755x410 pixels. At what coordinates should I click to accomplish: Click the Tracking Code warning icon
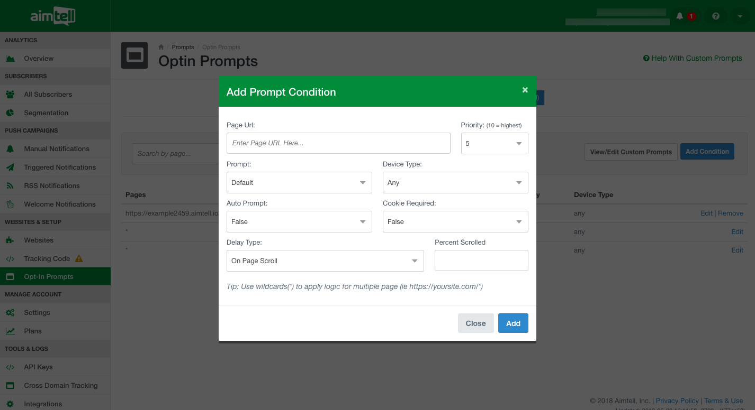click(x=79, y=258)
